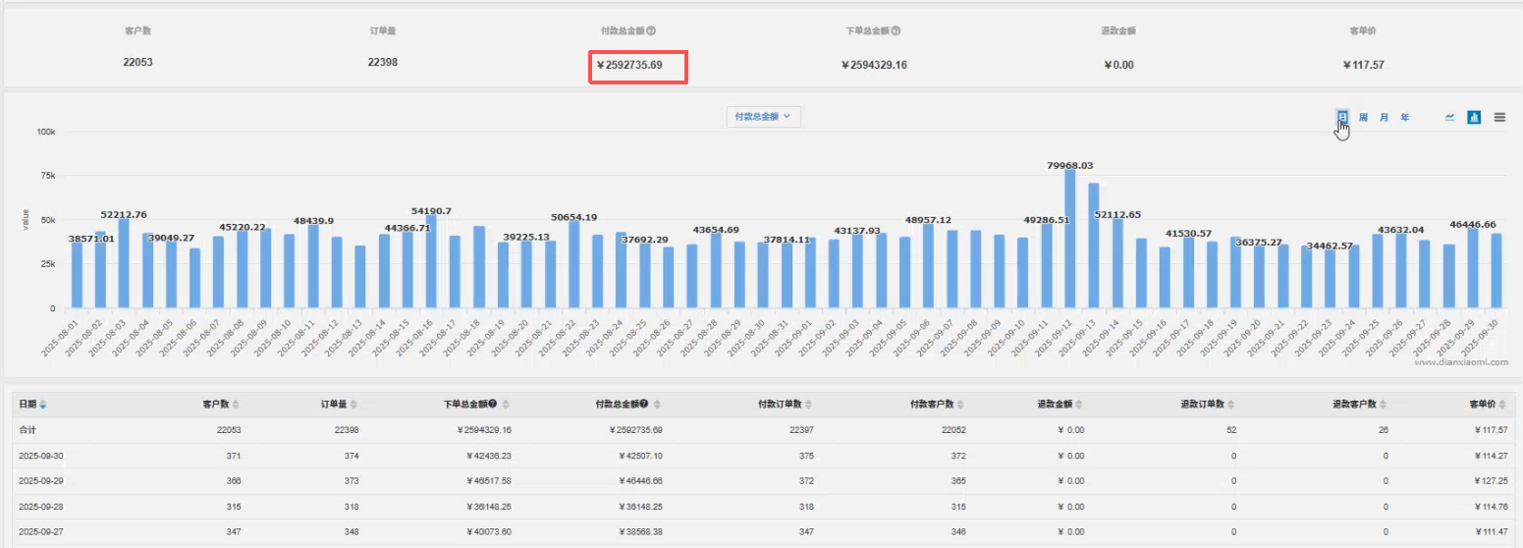Sort table by 退款客户数 column arrow

(1383, 404)
